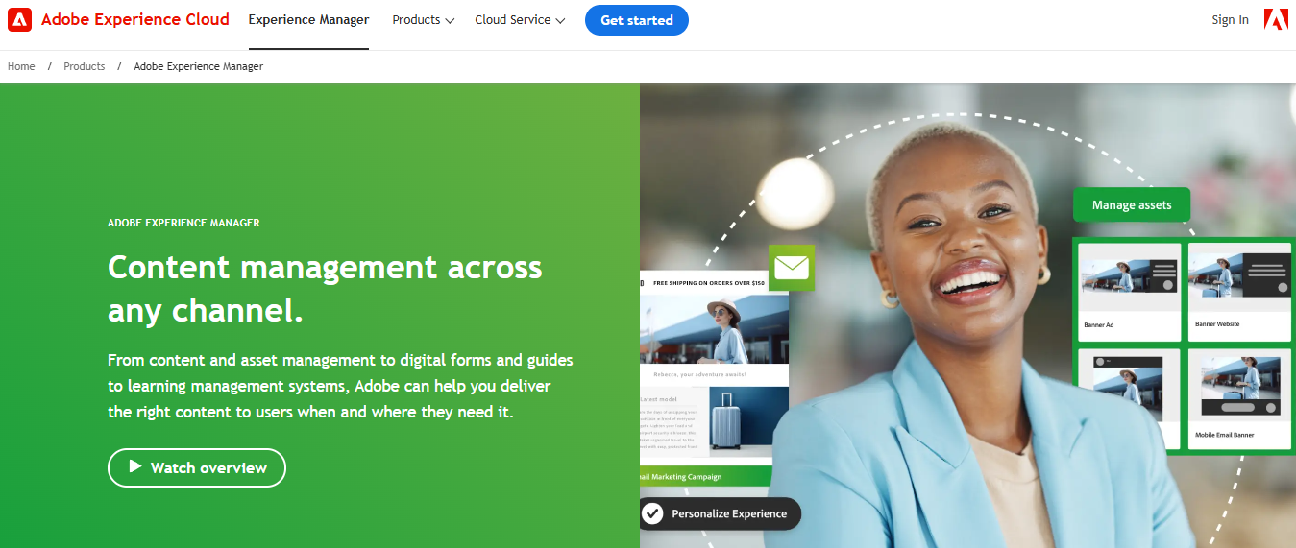Open the Banner Website asset thumbnail
Screen dimensions: 1296x548
pos(1239,292)
